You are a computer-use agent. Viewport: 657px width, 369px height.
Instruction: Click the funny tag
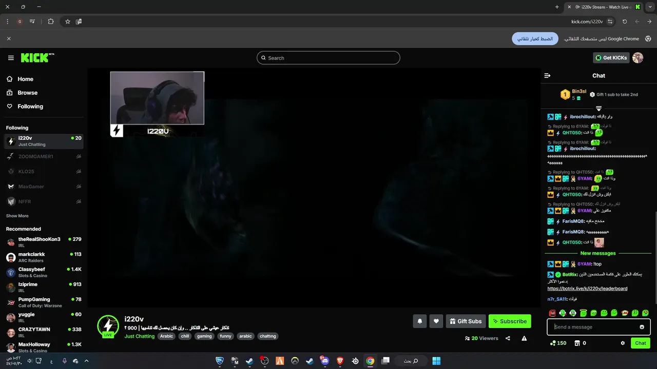click(225, 336)
